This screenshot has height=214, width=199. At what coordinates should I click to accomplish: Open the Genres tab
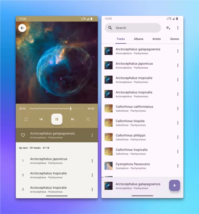pyautogui.click(x=174, y=39)
